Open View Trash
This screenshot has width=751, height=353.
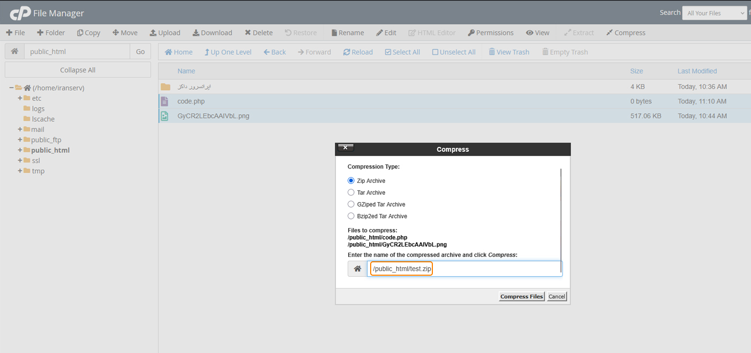[509, 52]
